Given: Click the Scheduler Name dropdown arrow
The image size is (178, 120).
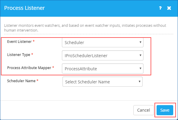Looking at the screenshot, I should [140, 81].
